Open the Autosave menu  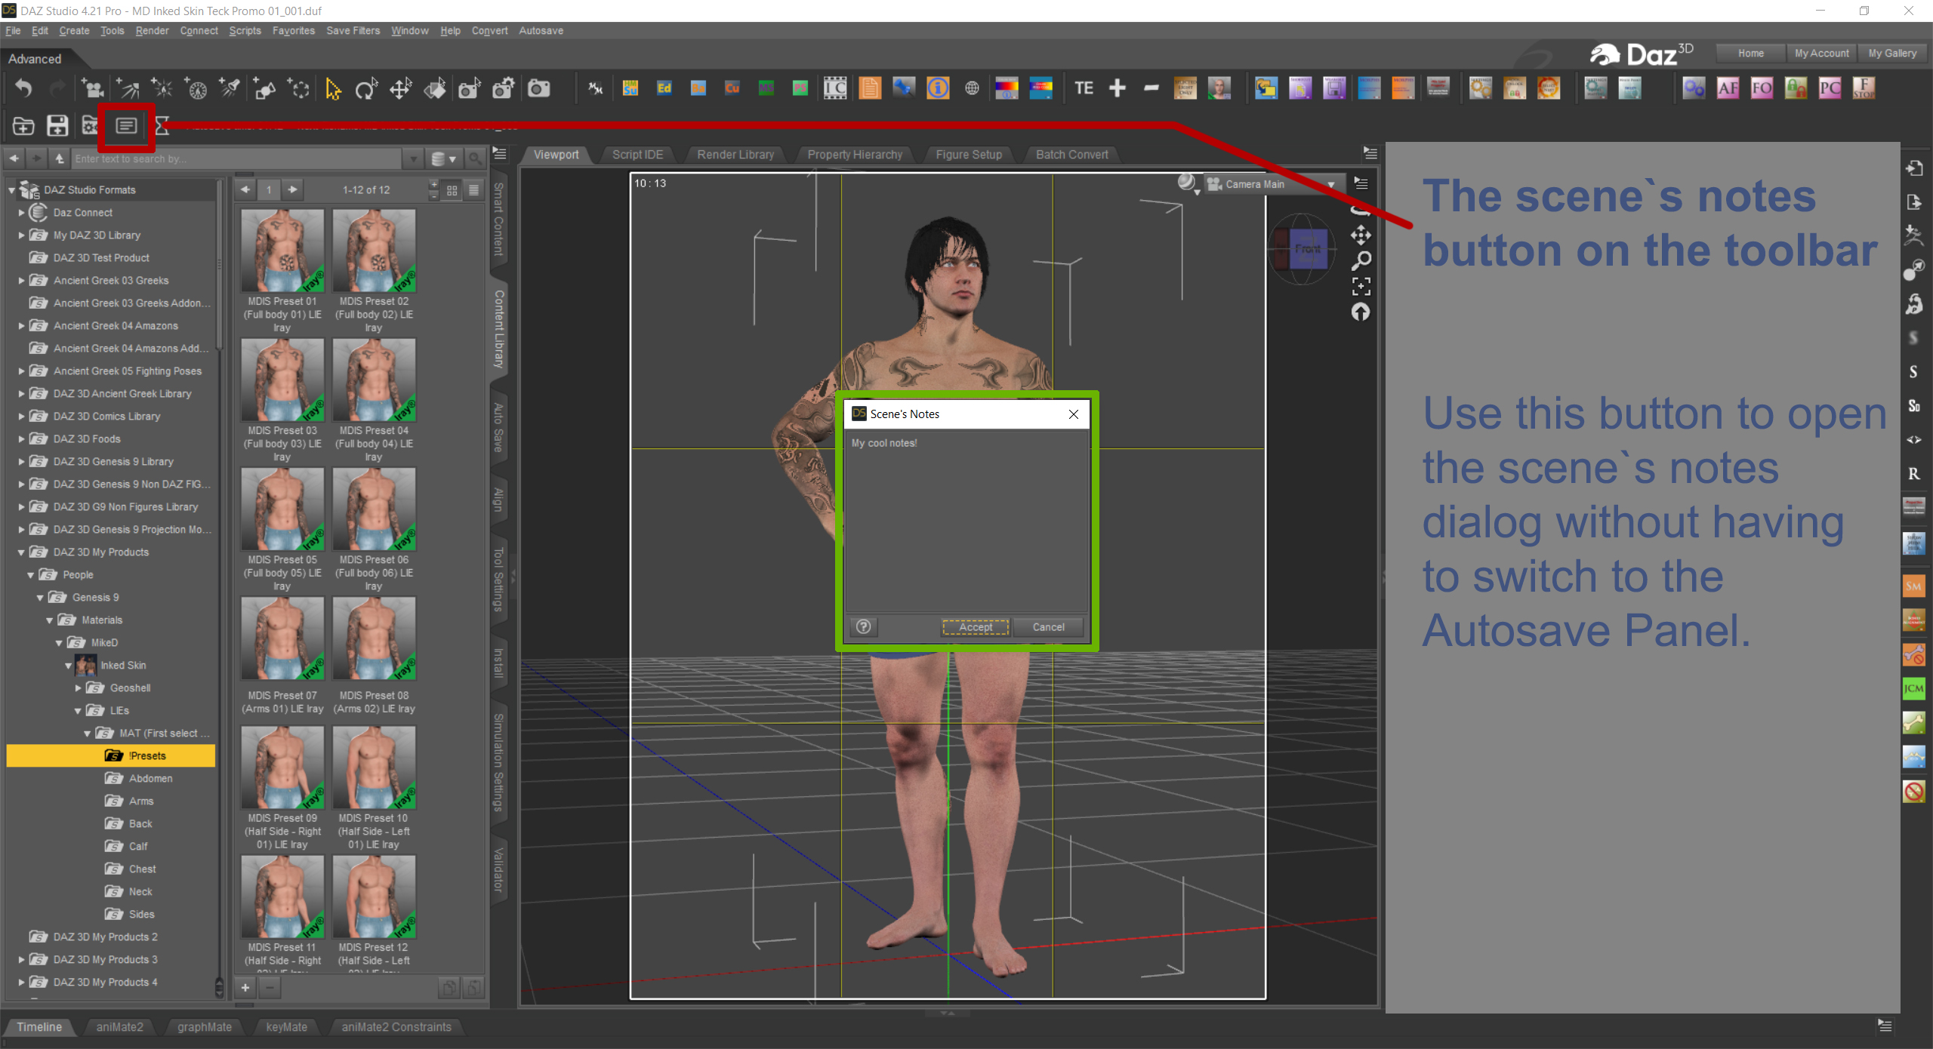[x=541, y=31]
